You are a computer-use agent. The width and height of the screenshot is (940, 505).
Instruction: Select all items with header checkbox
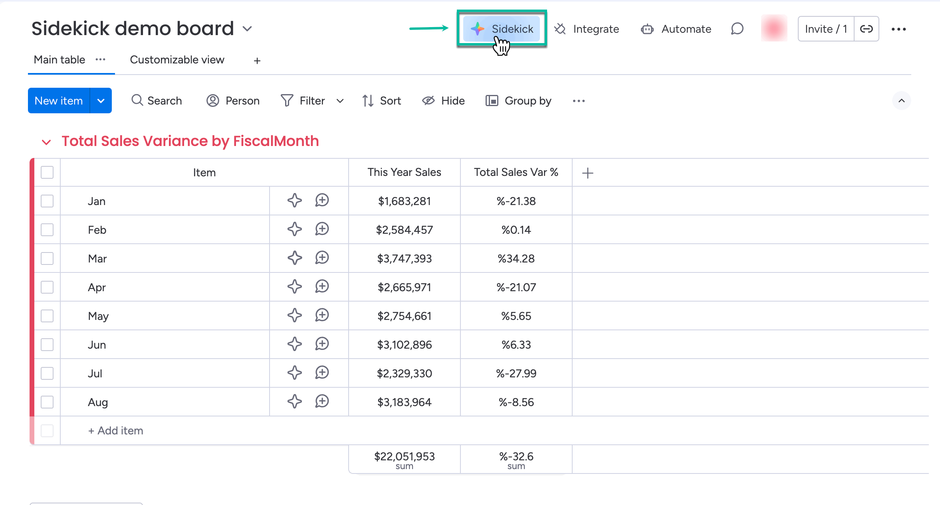47,172
